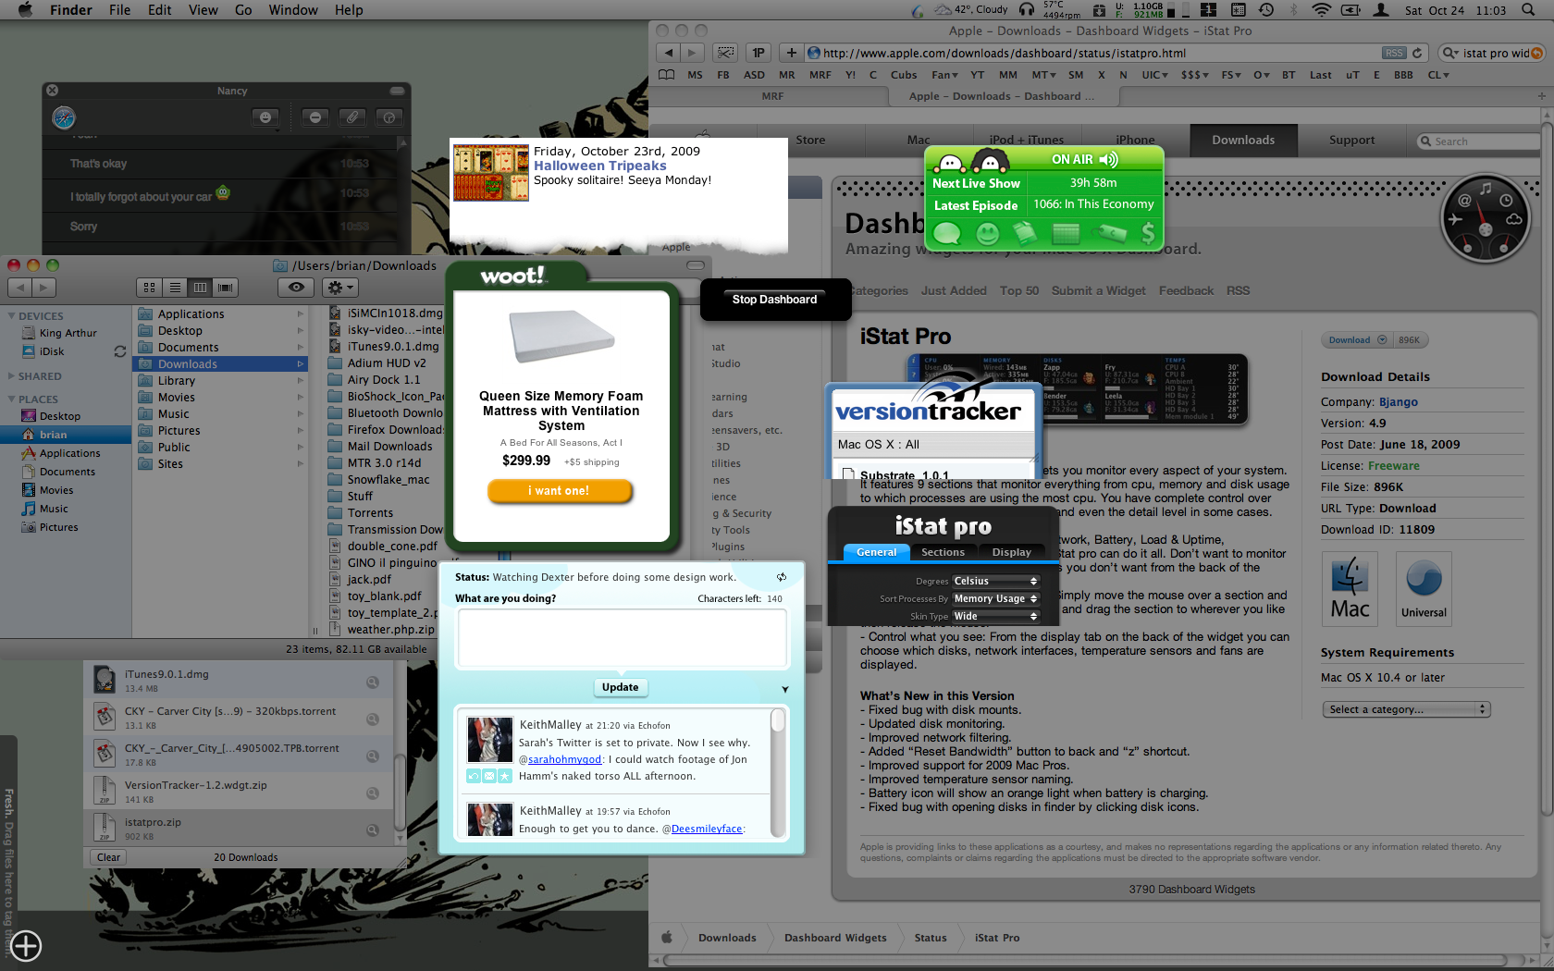Open the Finder menu in menu bar
Viewport: 1554px width, 971px height.
(71, 10)
